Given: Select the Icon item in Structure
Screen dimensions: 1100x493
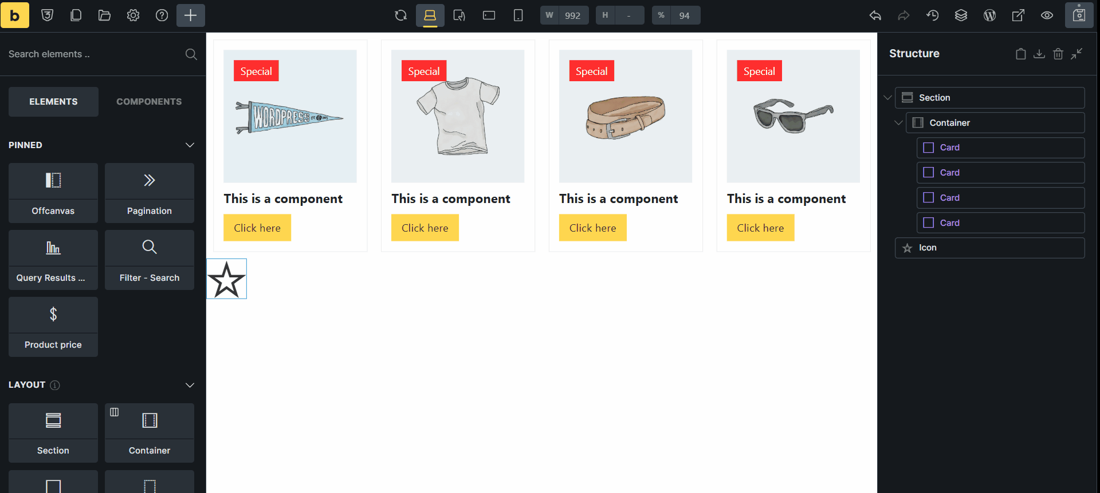Looking at the screenshot, I should [x=989, y=248].
